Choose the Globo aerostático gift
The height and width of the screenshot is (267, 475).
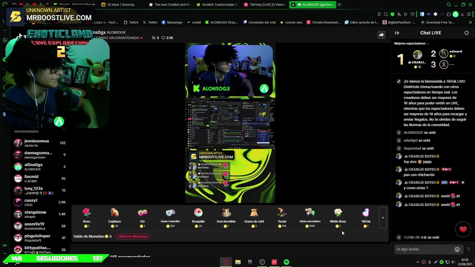pyautogui.click(x=310, y=218)
